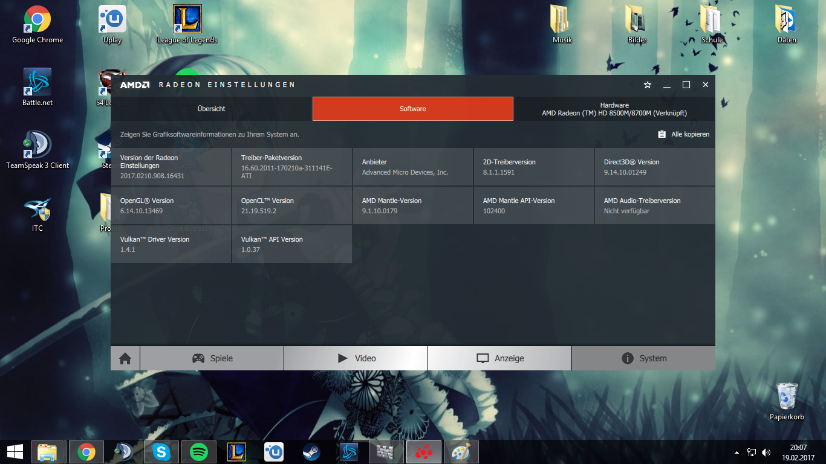Maximize the Radeon Einstellungen window

coord(686,85)
